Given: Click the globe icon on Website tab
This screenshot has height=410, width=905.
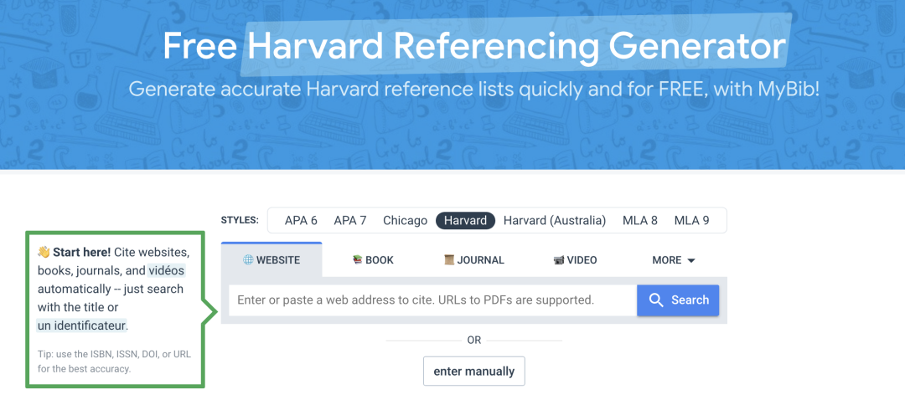Looking at the screenshot, I should click(x=248, y=260).
